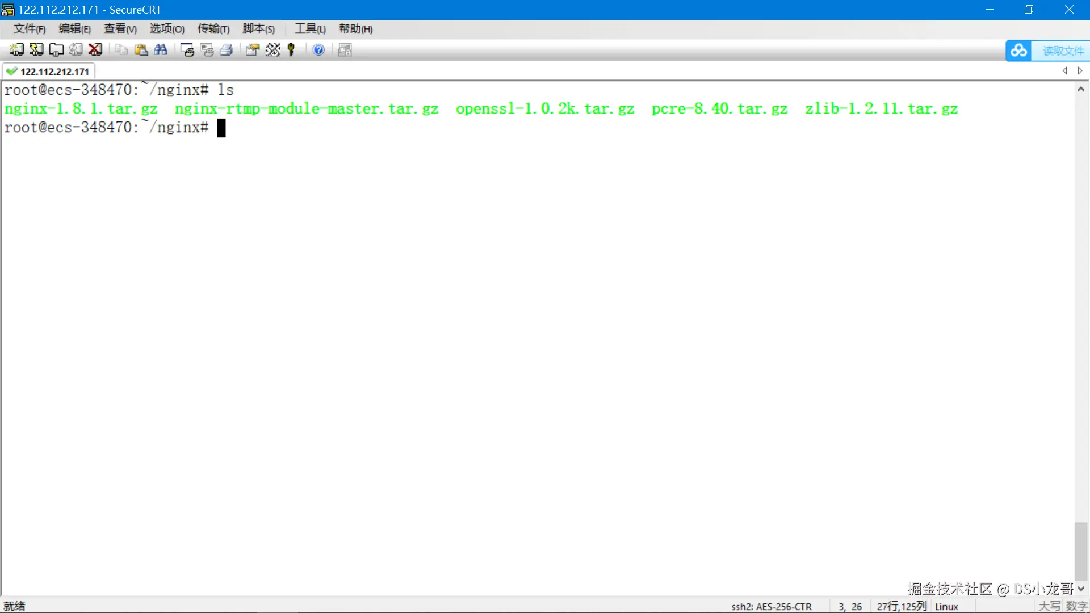The image size is (1090, 613).
Task: Click the blue Help question icon
Action: click(x=318, y=50)
